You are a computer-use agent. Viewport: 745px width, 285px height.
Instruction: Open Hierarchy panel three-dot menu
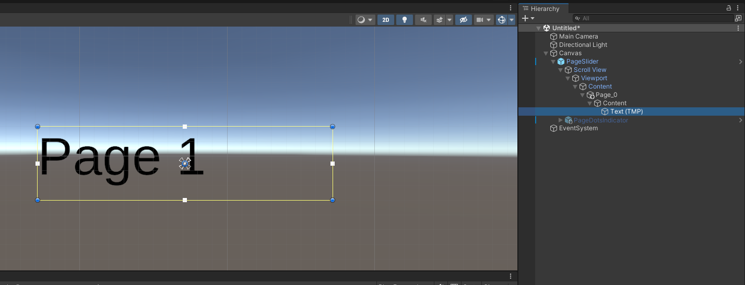(x=738, y=8)
